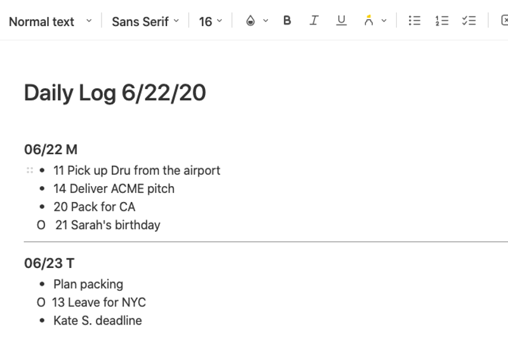
Task: Toggle underline formatting
Action: tap(341, 21)
